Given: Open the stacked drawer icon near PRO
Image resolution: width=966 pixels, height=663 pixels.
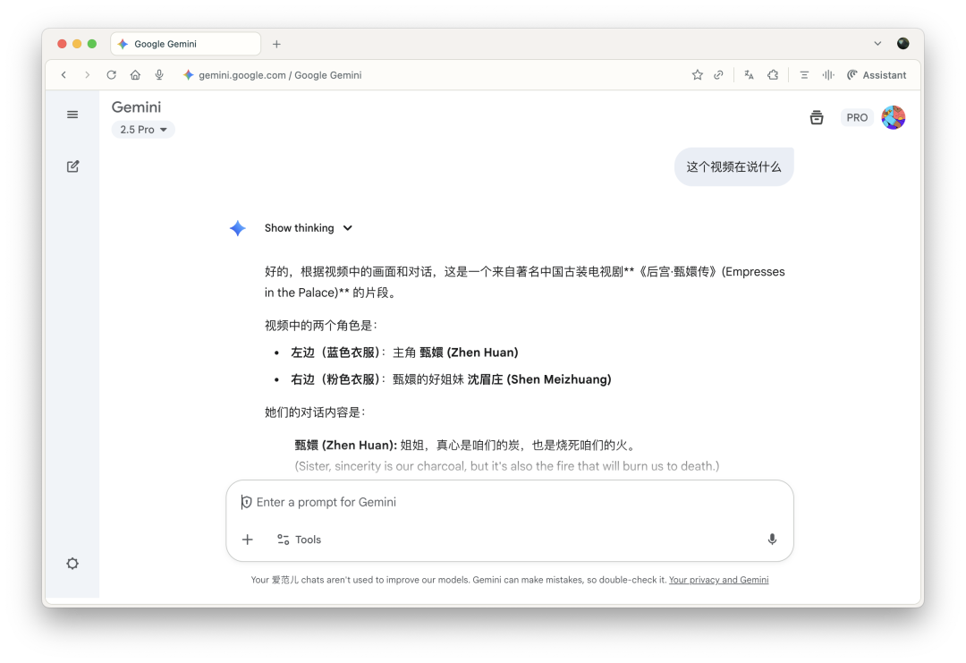Looking at the screenshot, I should click(x=817, y=117).
